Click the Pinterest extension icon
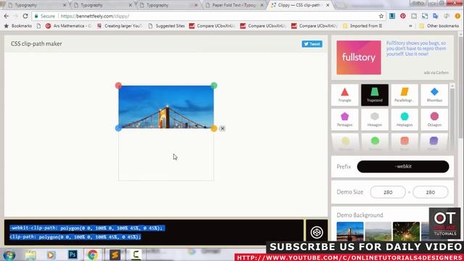Image resolution: width=464 pixels, height=261 pixels. click(403, 16)
